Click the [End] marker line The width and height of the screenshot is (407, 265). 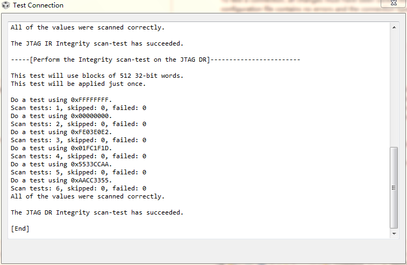click(x=20, y=229)
